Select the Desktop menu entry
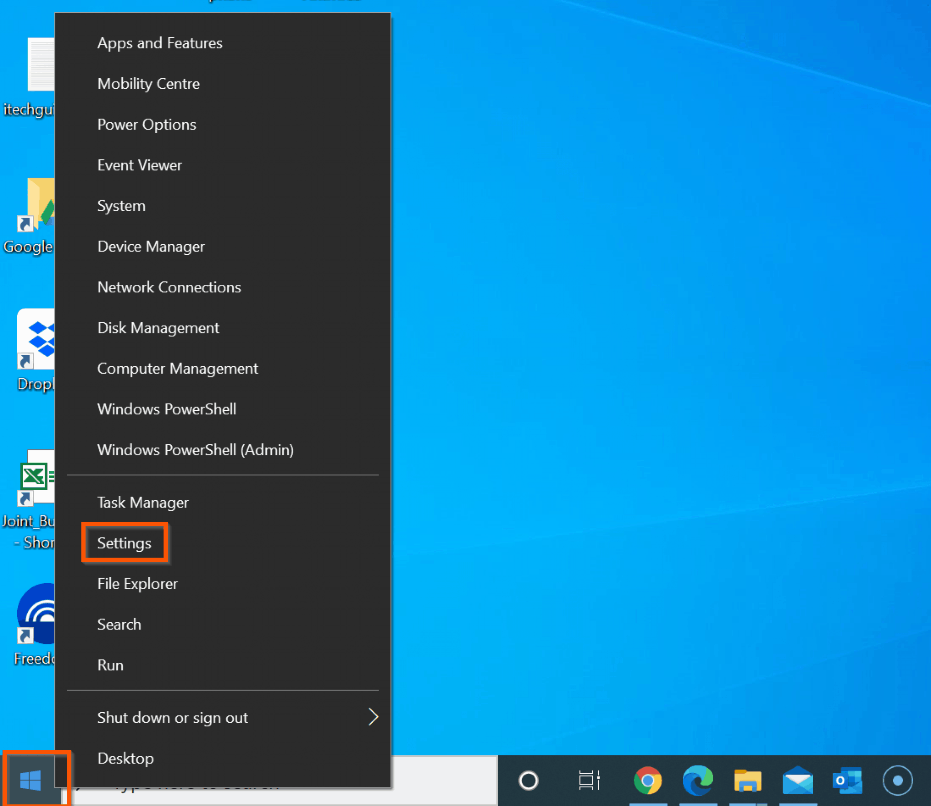This screenshot has width=931, height=806. click(223, 758)
